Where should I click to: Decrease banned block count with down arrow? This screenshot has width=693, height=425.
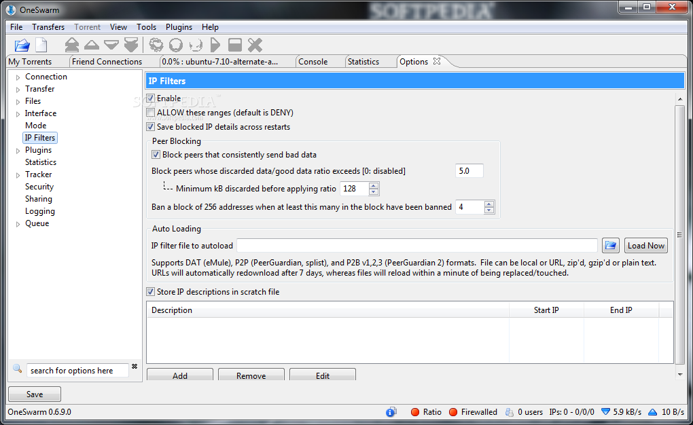pyautogui.click(x=488, y=210)
